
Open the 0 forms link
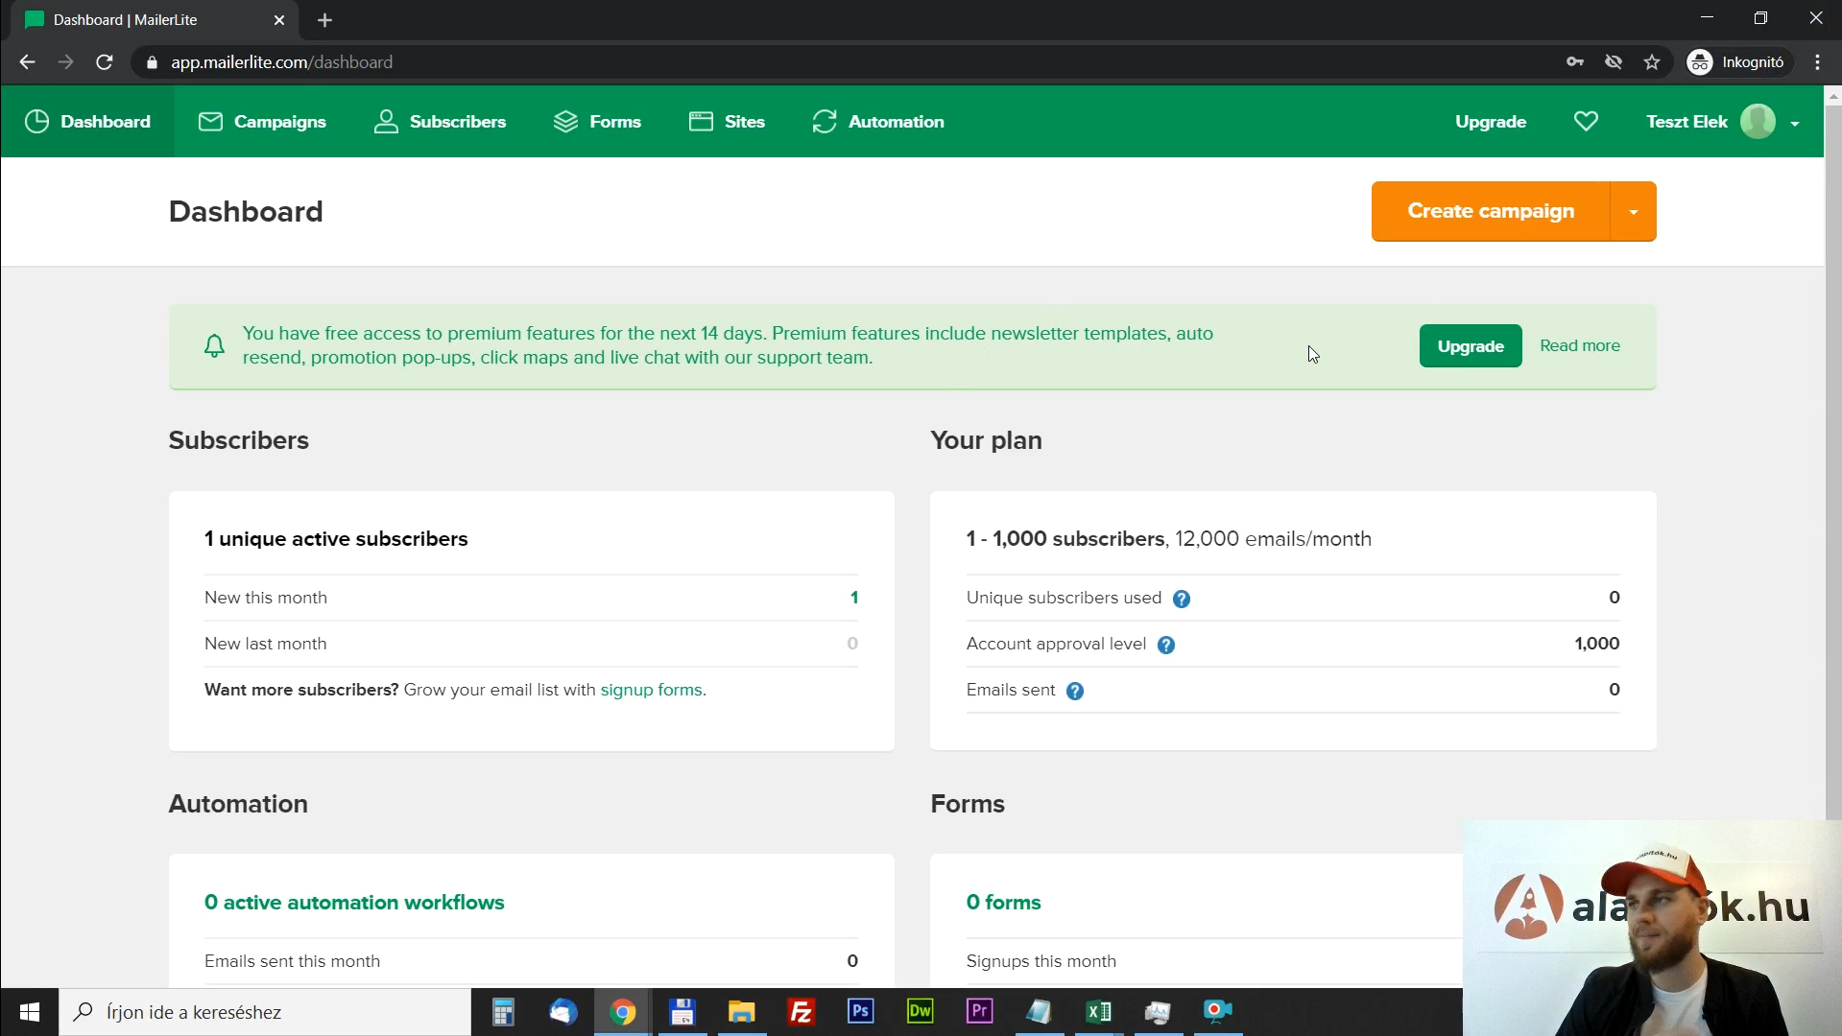(x=1003, y=903)
